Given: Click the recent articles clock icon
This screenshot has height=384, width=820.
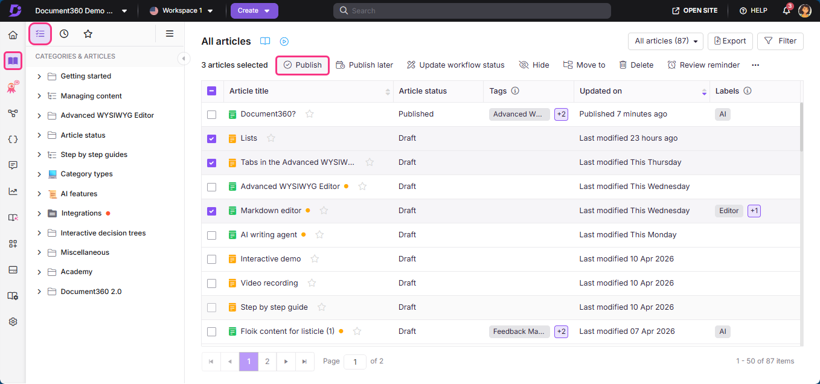Looking at the screenshot, I should click(x=65, y=34).
